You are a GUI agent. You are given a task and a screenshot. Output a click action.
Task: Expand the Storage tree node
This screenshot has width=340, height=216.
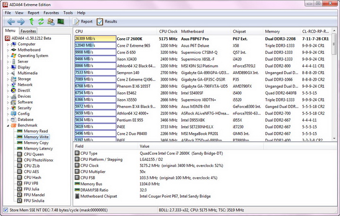(x=8, y=79)
